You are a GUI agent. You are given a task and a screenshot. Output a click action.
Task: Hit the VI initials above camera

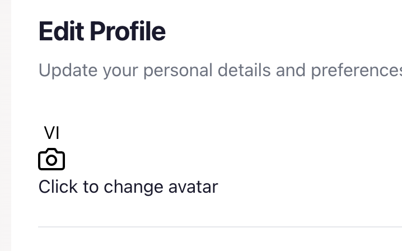pyautogui.click(x=52, y=133)
